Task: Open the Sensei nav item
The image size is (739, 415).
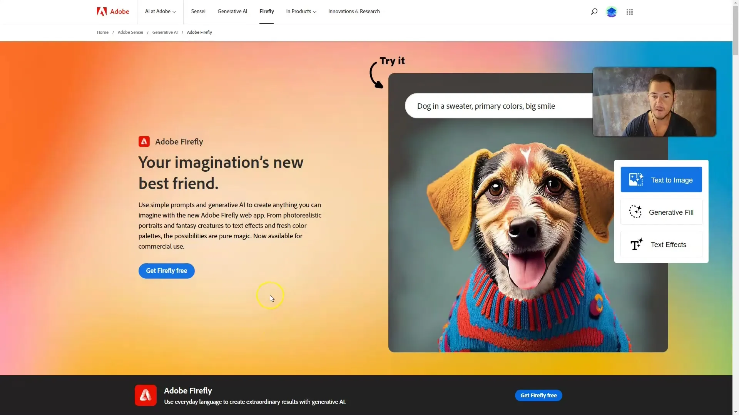Action: click(x=198, y=12)
